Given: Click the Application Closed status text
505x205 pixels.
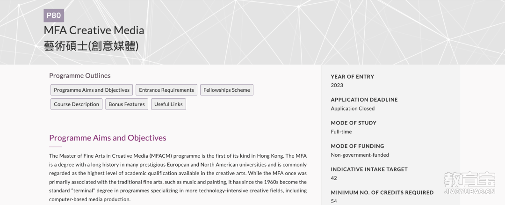Looking at the screenshot, I should 353,109.
